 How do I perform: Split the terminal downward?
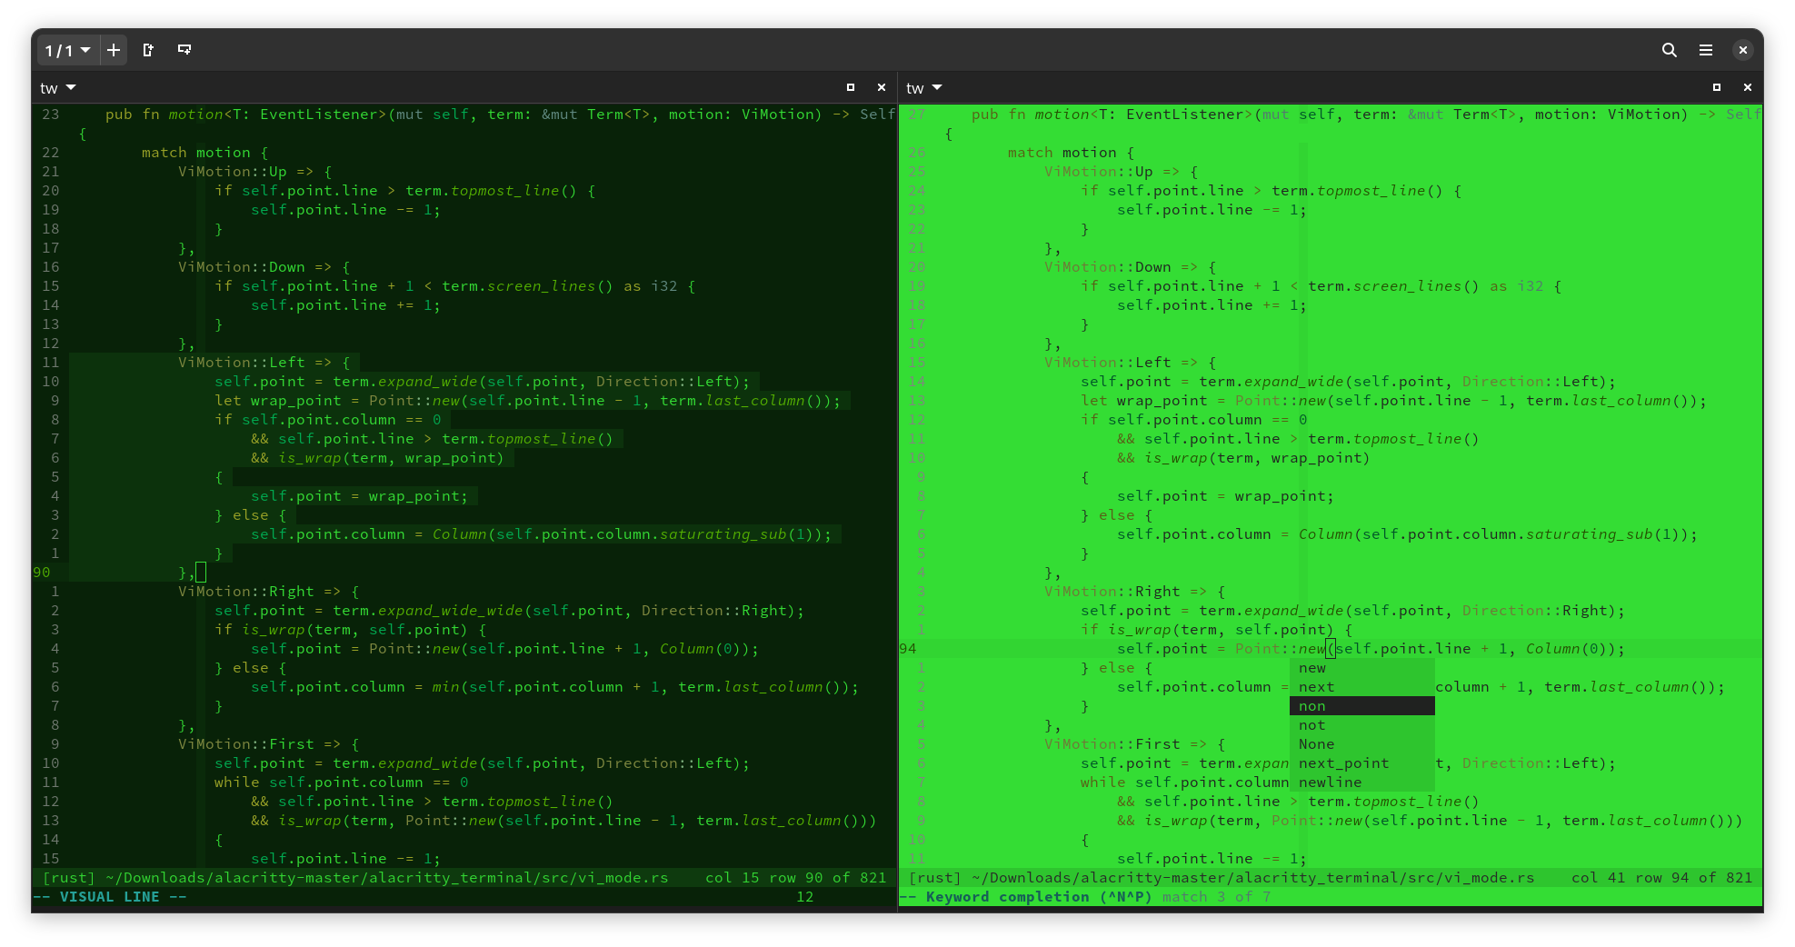point(184,50)
